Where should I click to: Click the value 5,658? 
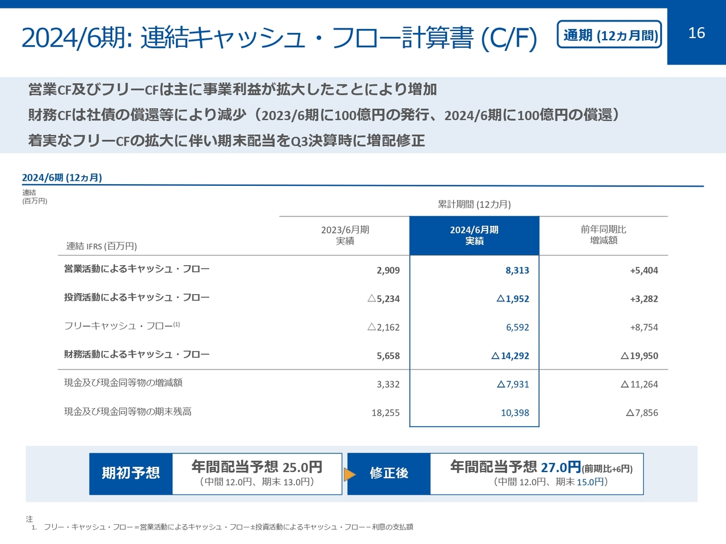click(388, 356)
